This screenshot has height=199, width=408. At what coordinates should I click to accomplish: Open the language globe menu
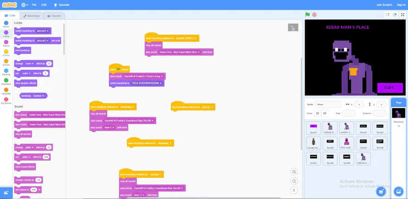point(25,5)
